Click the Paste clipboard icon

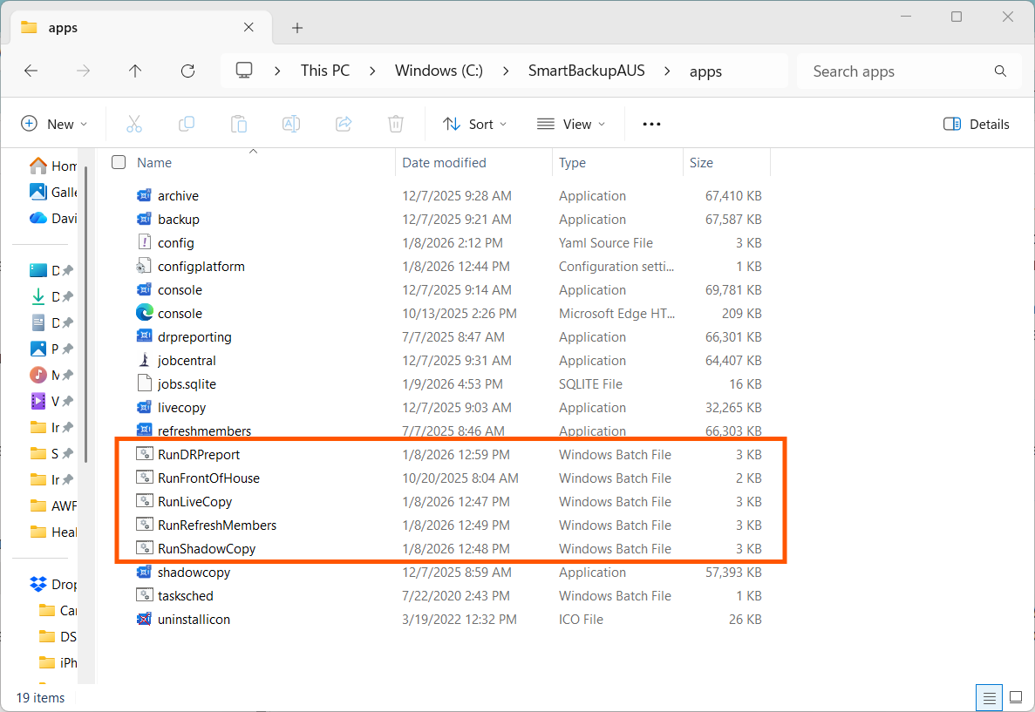click(x=239, y=124)
